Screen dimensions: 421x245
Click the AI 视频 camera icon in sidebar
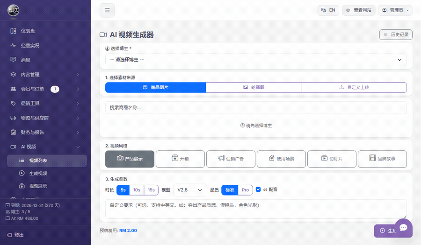[13, 147]
